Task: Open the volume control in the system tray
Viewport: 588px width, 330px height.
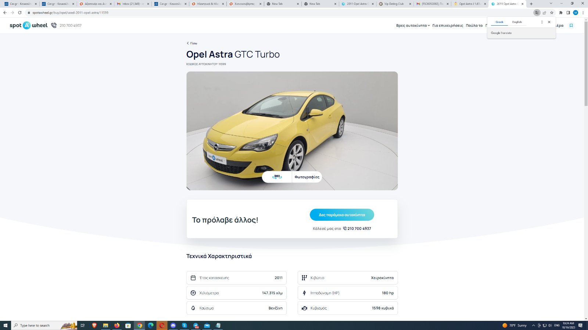Action: [550, 325]
